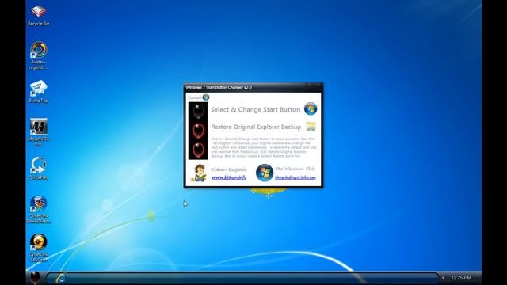Select the QuickPlay desktop shortcut
The width and height of the screenshot is (507, 285).
[39, 169]
